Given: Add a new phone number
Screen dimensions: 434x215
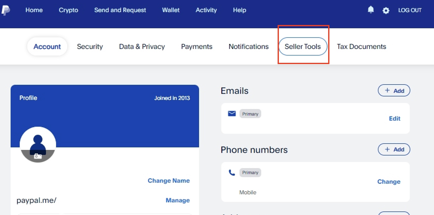Looking at the screenshot, I should click(x=394, y=149).
